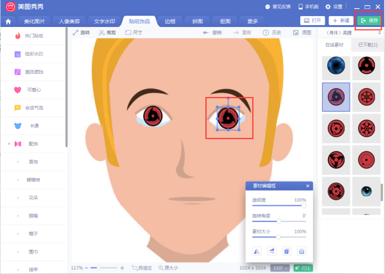
Task: Flip the sticker vertically
Action: 271,251
